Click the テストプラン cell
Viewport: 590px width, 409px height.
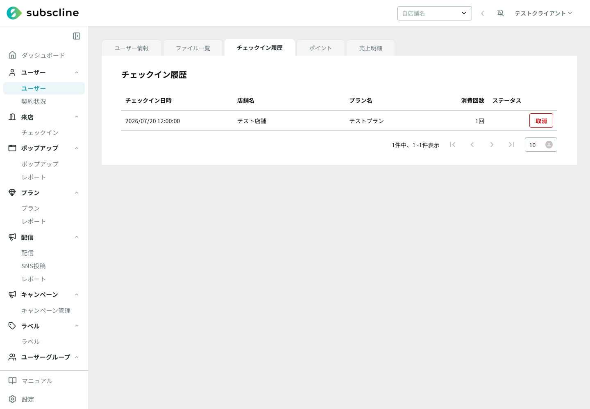tap(367, 121)
